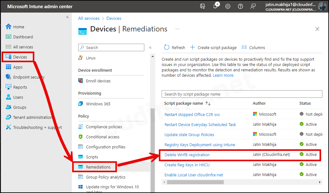329x193 pixels.
Task: Open the notifications bell icon
Action: [x=215, y=6]
